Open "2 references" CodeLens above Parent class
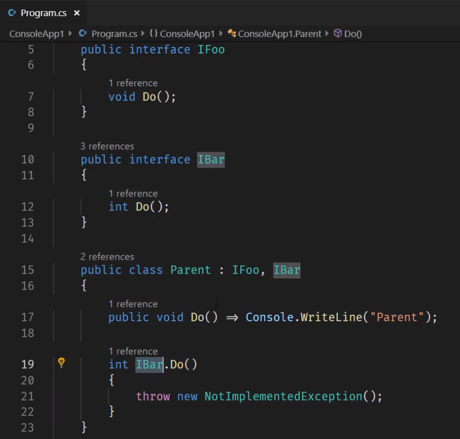The image size is (460, 439). (107, 257)
